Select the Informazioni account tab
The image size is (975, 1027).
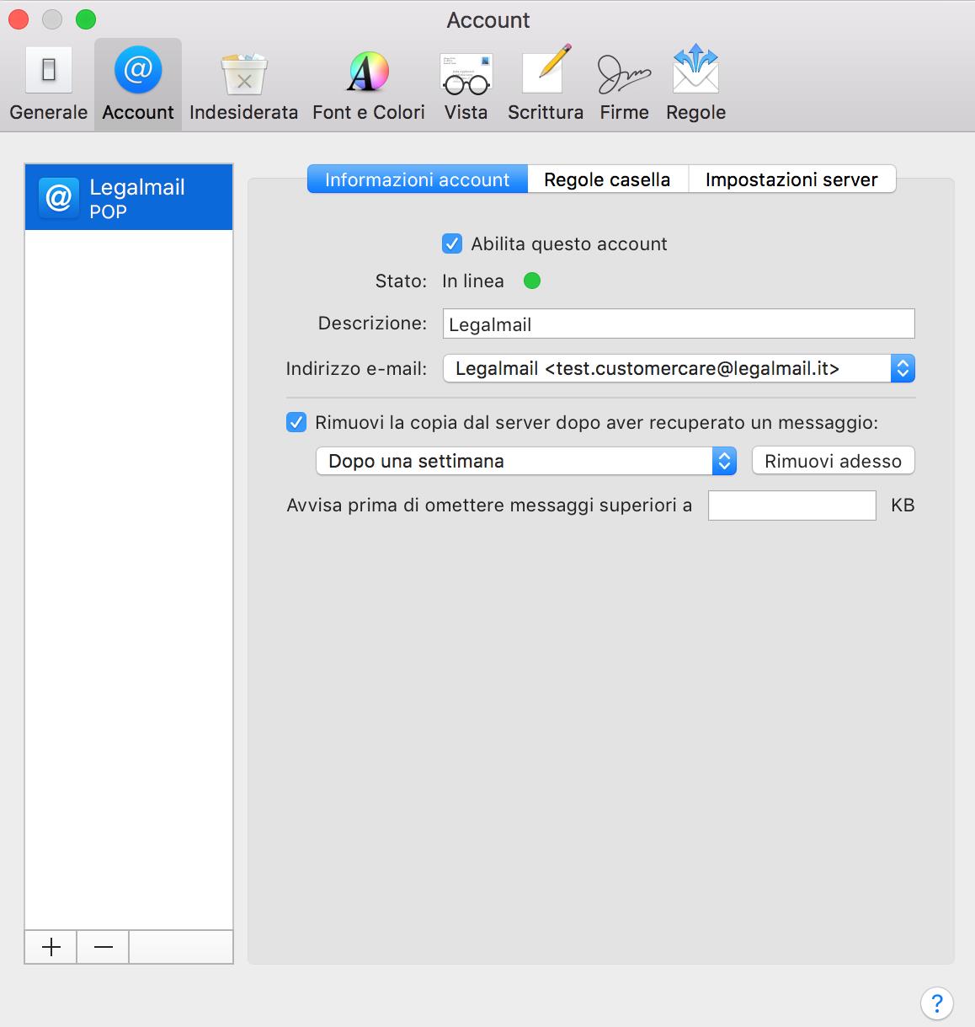pyautogui.click(x=418, y=179)
